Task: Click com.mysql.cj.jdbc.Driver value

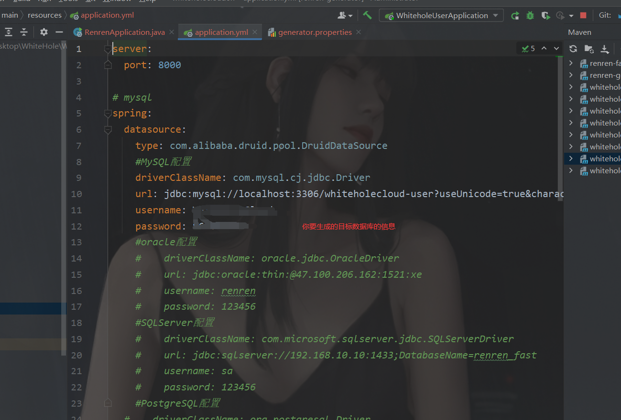Action: 302,178
